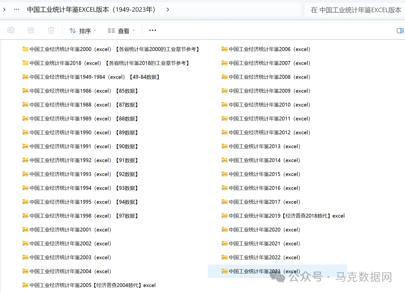Click the Delete trash icon
This screenshot has height=293, width=405.
pos(51,30)
